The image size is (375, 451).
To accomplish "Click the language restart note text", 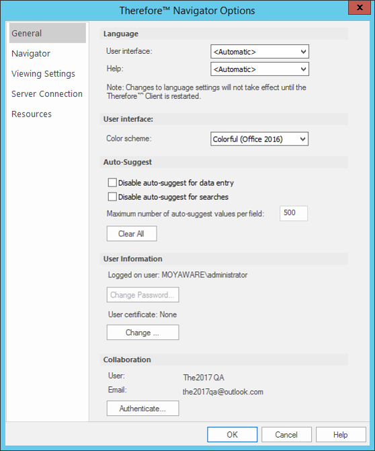I will click(x=206, y=92).
